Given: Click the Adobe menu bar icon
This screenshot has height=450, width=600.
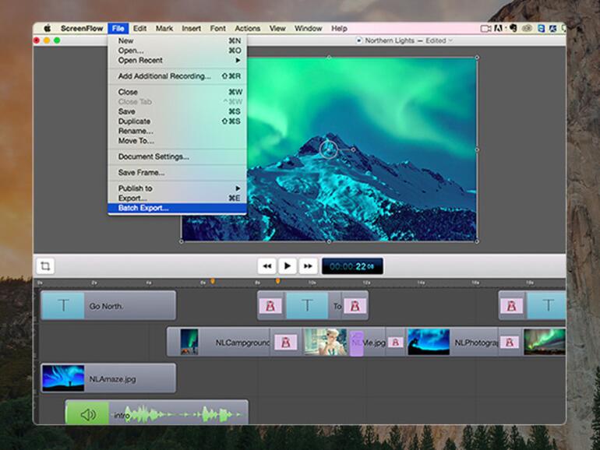Looking at the screenshot, I should tap(498, 28).
